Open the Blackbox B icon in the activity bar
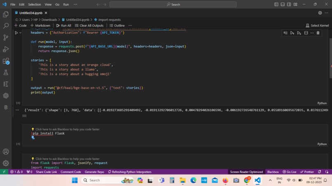Image resolution: width=332 pixels, height=186 pixels. 6,107
